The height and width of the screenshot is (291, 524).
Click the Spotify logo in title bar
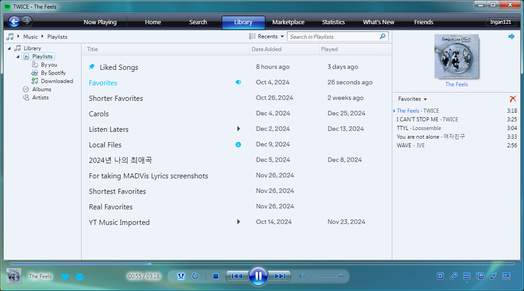[7, 7]
